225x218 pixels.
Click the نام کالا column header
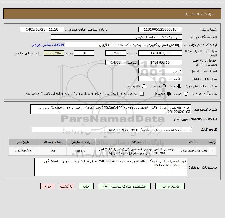[137, 142]
